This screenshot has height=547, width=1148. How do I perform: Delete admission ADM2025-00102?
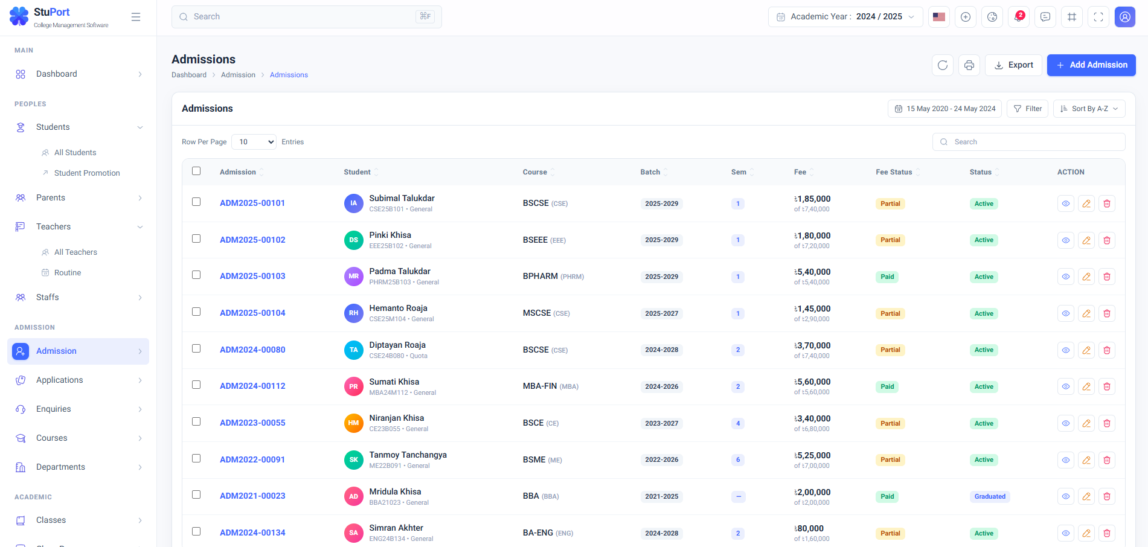pyautogui.click(x=1107, y=240)
